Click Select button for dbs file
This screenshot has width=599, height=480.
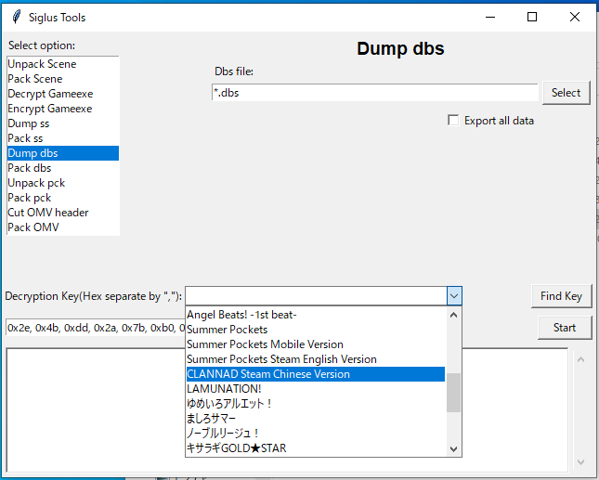tap(566, 93)
